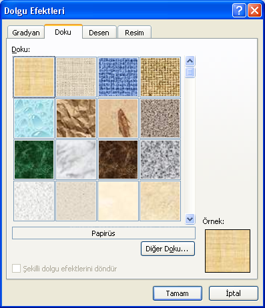Image resolution: width=265 pixels, height=308 pixels.
Task: Choose the green marble texture
Action: pyautogui.click(x=34, y=159)
